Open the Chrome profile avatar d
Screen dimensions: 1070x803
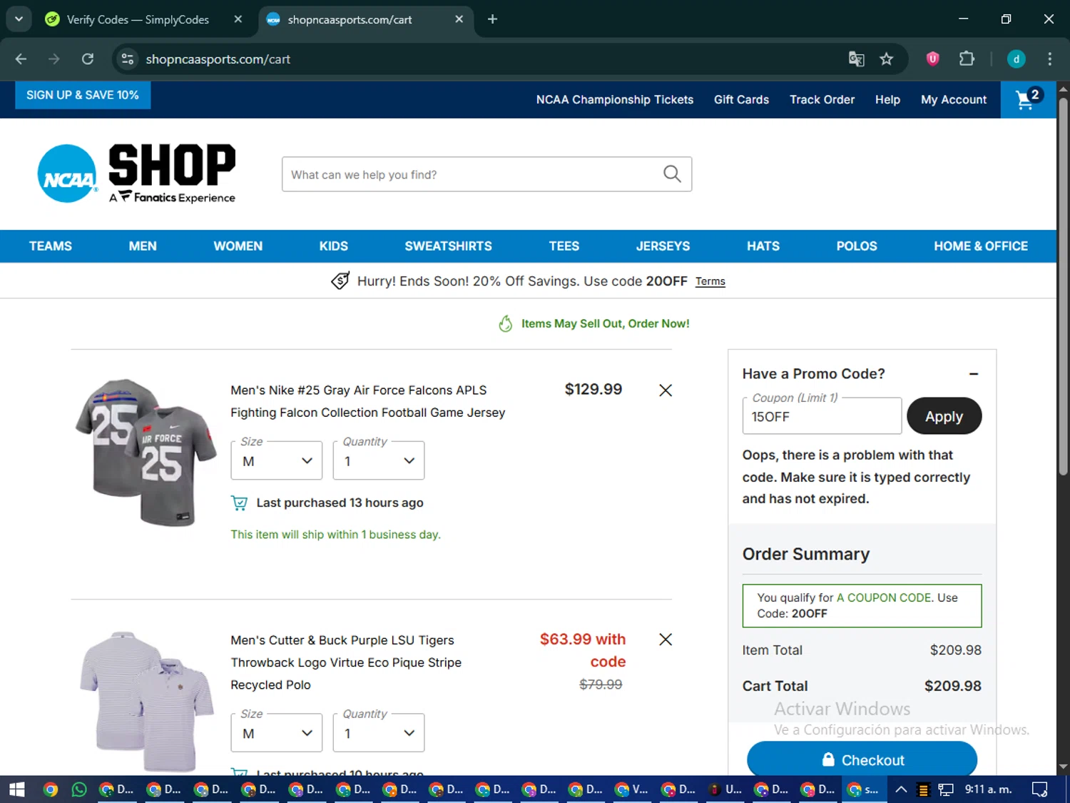pyautogui.click(x=1017, y=59)
